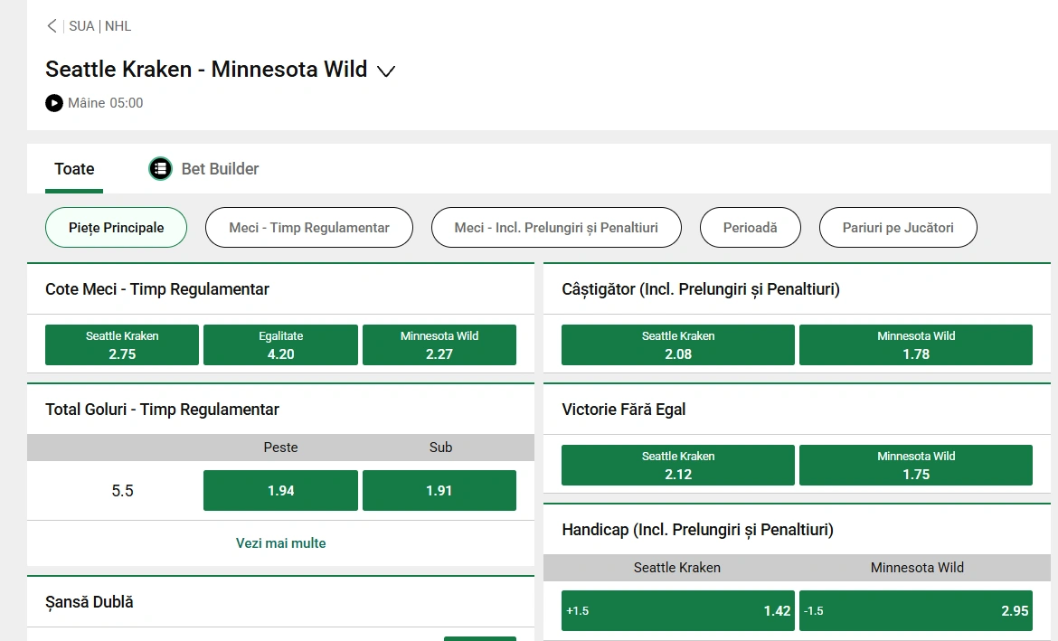1058x641 pixels.
Task: Expand the Seattle Kraken - Minnesota Wild match dropdown
Action: [386, 71]
